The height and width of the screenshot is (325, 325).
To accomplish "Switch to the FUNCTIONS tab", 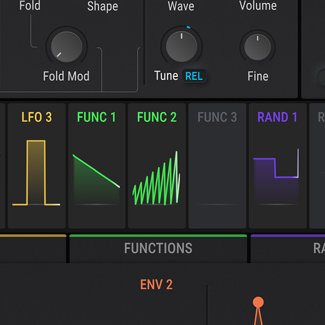I will 158,249.
